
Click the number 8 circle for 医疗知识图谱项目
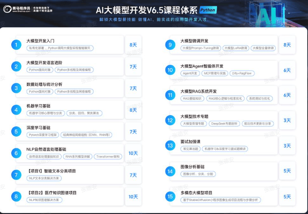(x=16, y=196)
